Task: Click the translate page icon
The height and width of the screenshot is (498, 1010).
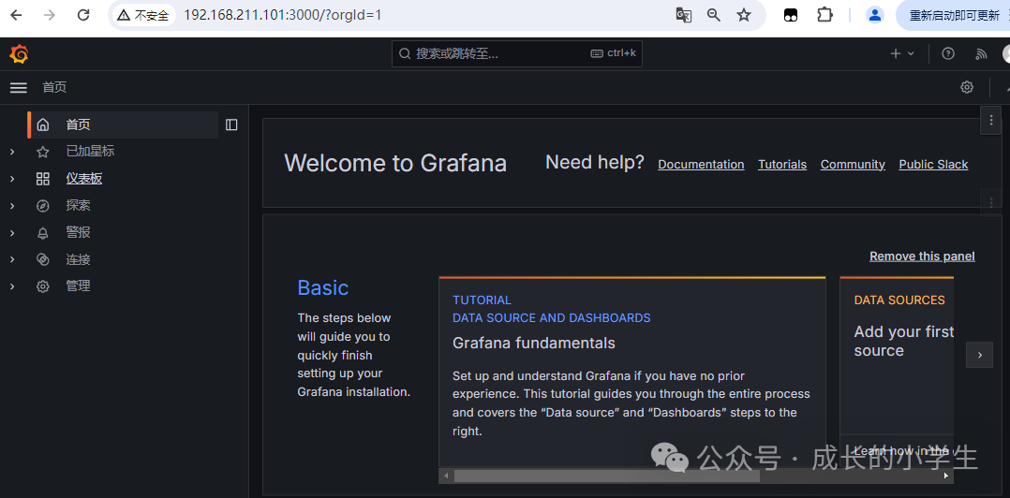Action: tap(683, 15)
